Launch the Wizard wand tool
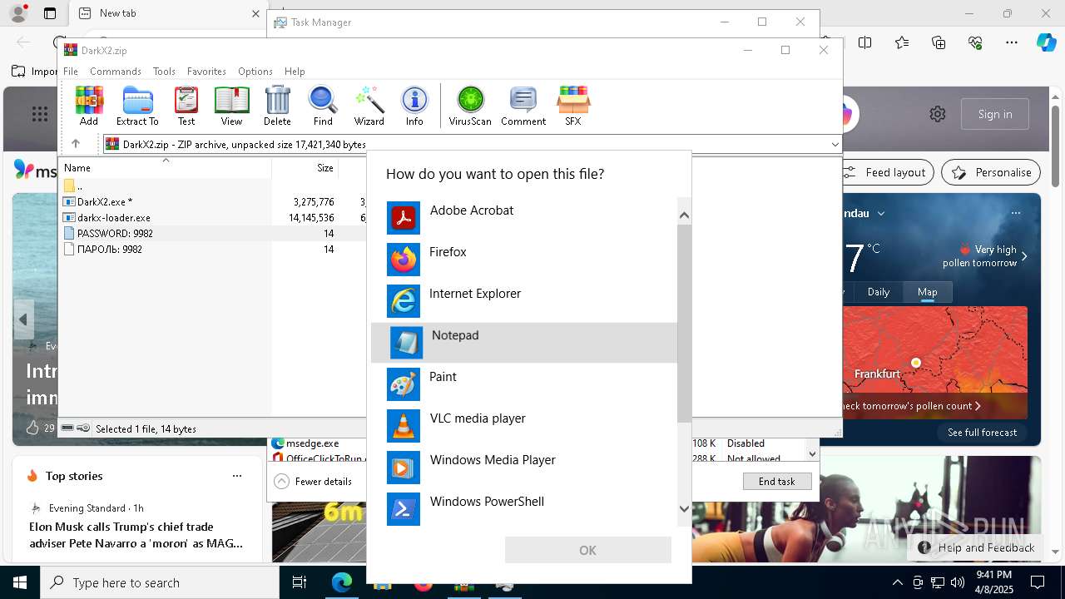Screen dimensions: 1065x599 click(369, 106)
